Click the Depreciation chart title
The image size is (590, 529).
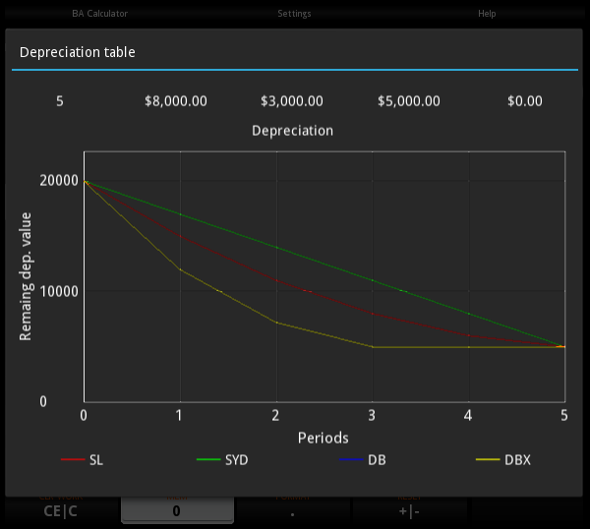[x=292, y=131]
